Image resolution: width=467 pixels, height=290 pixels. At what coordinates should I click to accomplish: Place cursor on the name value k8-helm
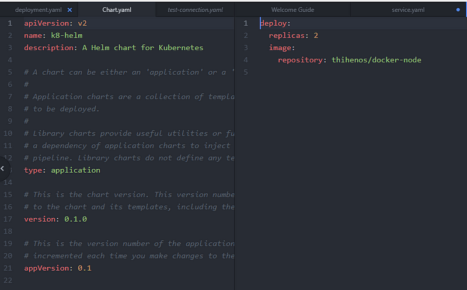coord(69,36)
